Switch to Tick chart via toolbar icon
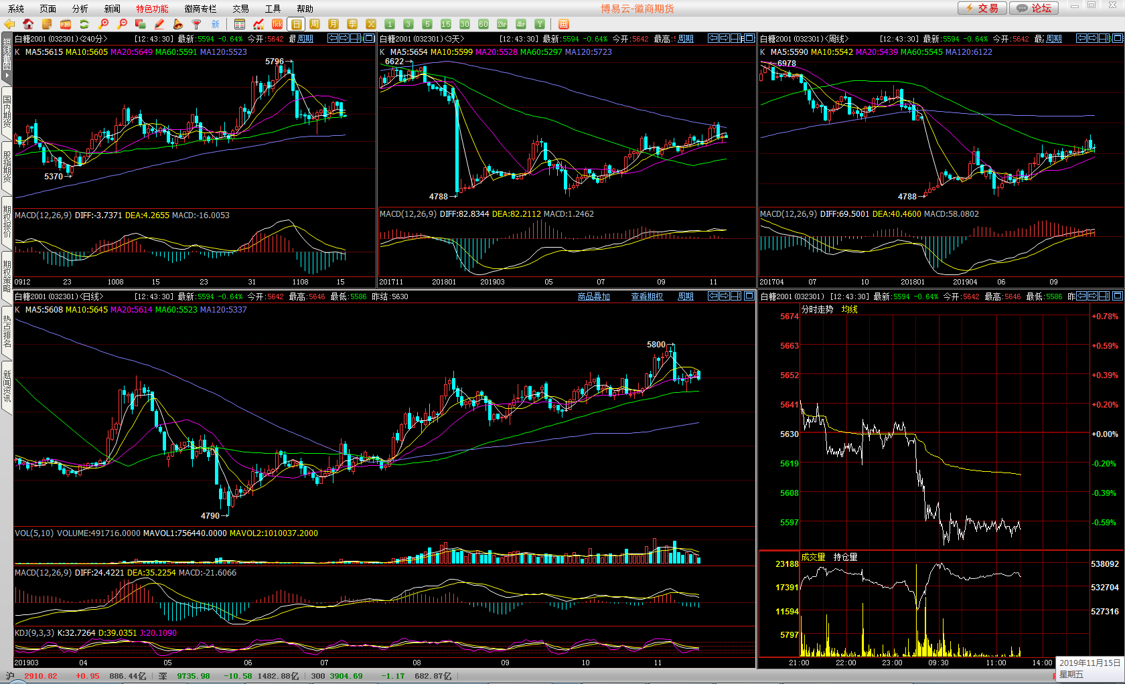 click(277, 24)
